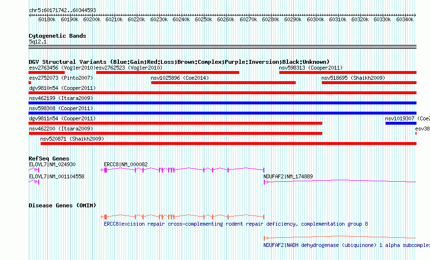Image resolution: width=430 pixels, height=260 pixels.
Task: Click the short blue bar under nsv1019307
Action: [x=401, y=123]
